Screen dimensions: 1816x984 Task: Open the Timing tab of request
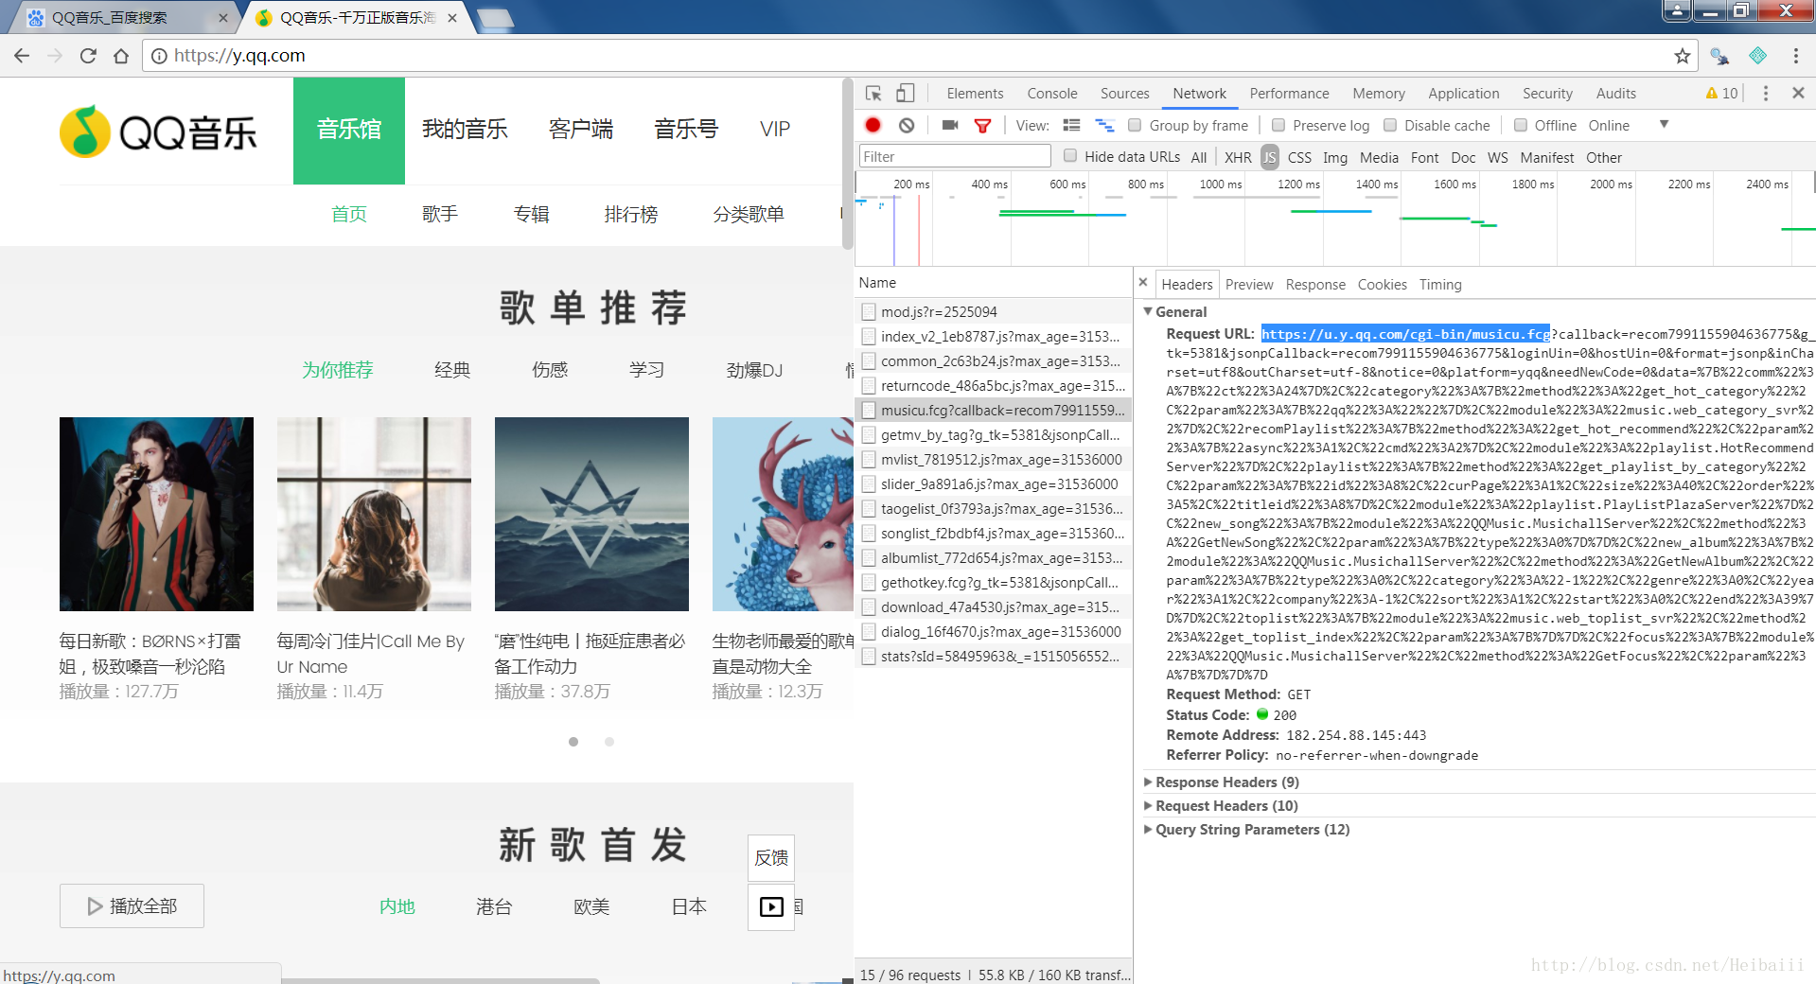pos(1440,284)
